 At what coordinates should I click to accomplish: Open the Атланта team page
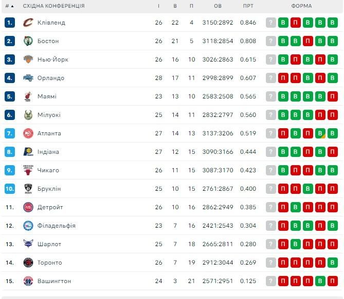point(49,133)
